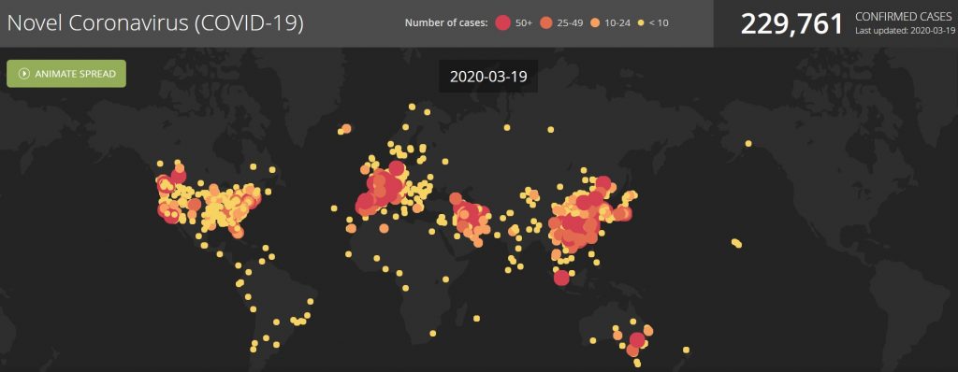Click the large red marker in southeastern Australia
Viewport: 958px width, 372px height.
tap(637, 340)
